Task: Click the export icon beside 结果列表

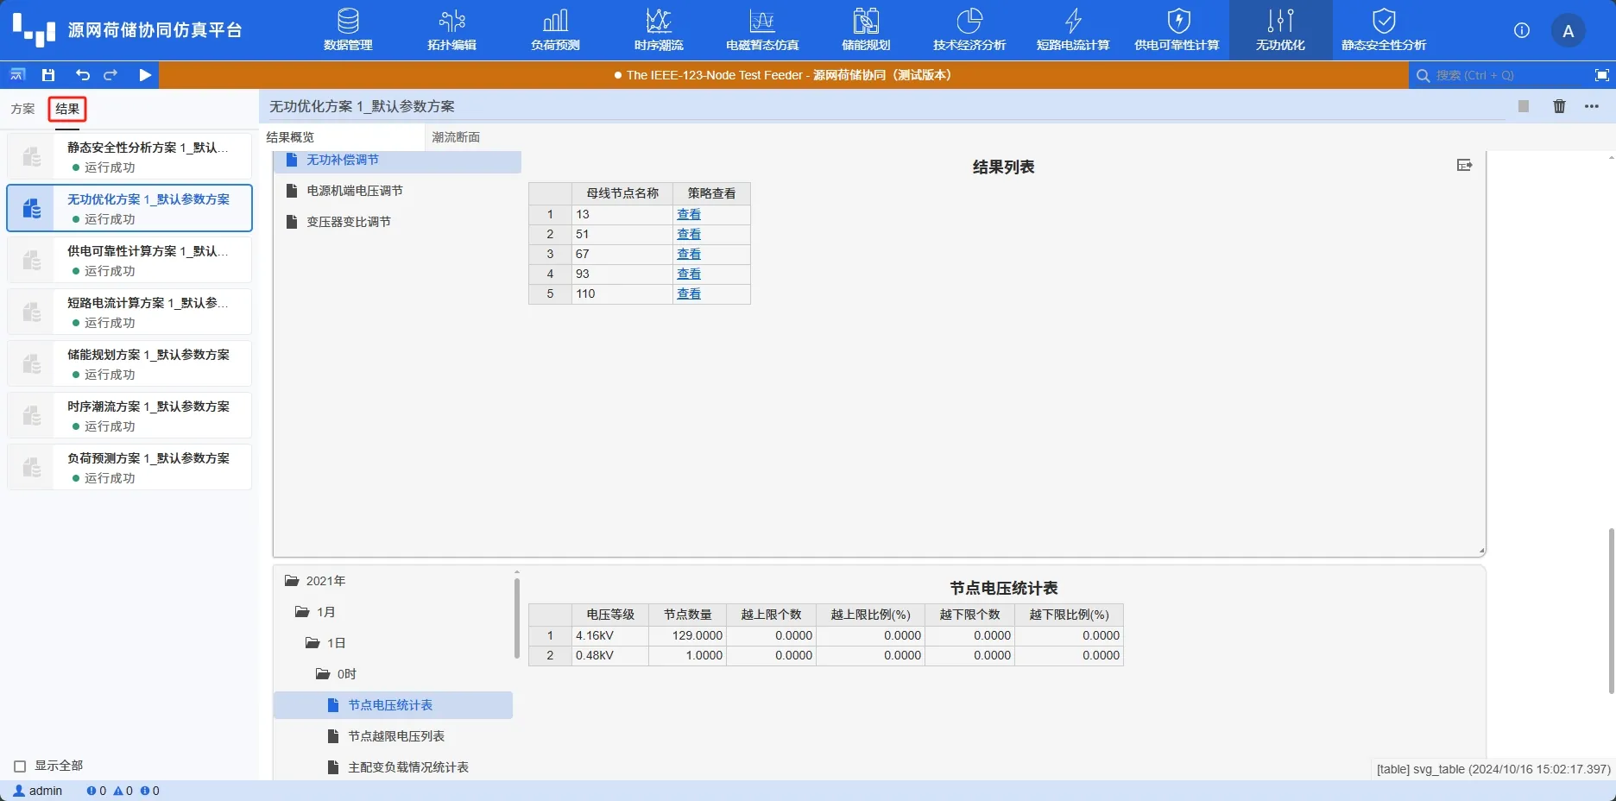Action: click(1464, 165)
